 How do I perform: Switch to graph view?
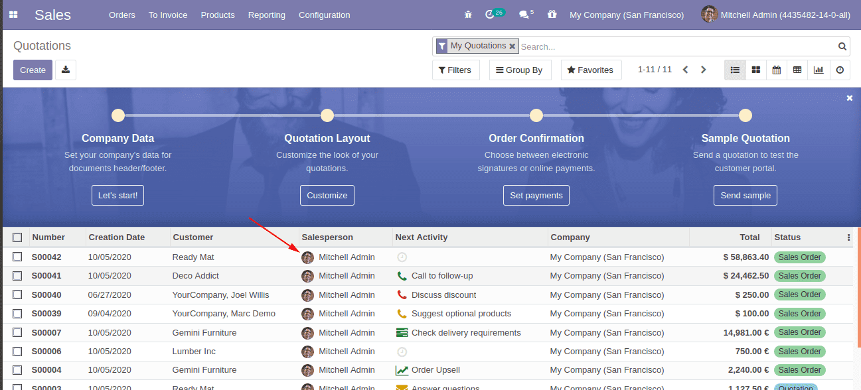pyautogui.click(x=819, y=70)
